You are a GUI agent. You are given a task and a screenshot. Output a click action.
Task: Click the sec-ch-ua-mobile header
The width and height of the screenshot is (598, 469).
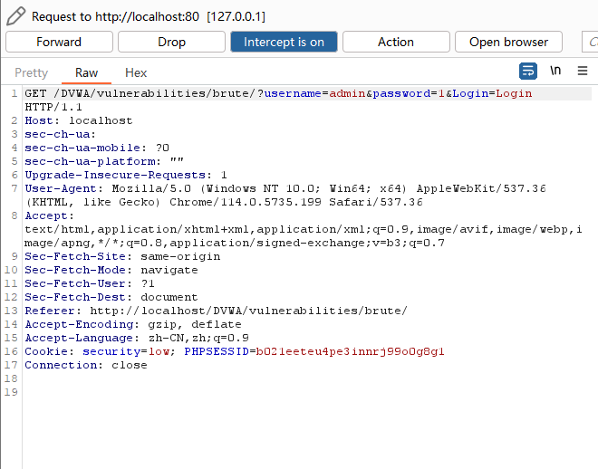coord(97,148)
